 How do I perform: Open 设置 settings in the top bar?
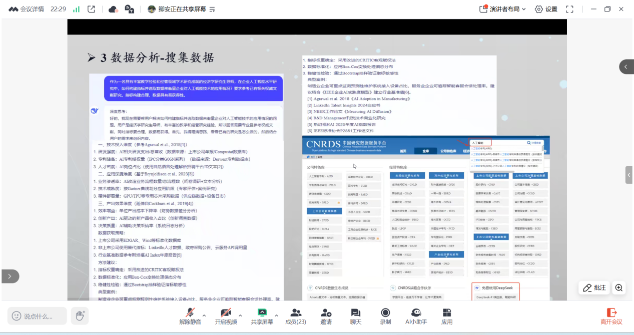point(546,9)
